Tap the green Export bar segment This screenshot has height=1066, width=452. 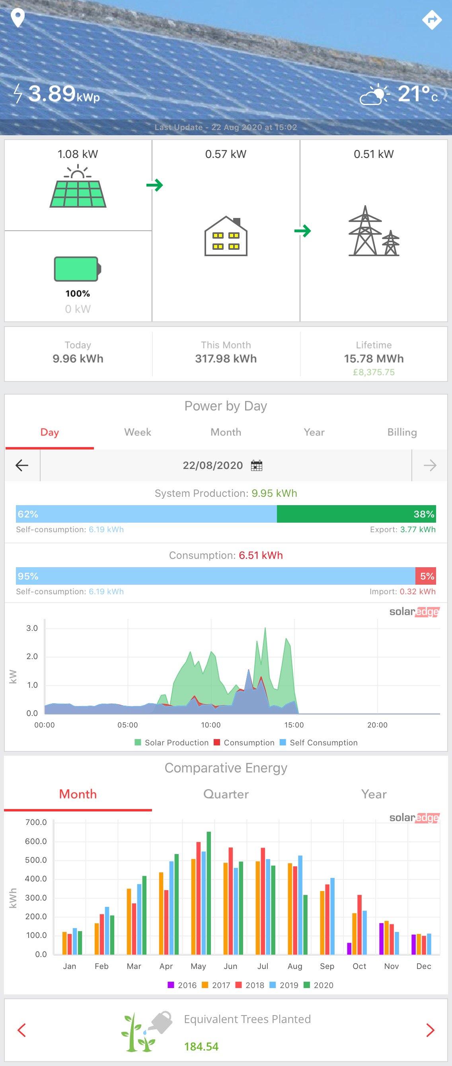357,514
